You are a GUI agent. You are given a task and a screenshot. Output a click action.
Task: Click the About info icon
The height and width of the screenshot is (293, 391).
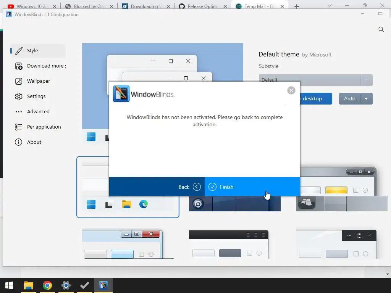18,142
